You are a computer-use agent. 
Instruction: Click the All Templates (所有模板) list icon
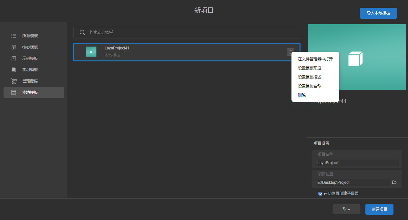click(14, 36)
